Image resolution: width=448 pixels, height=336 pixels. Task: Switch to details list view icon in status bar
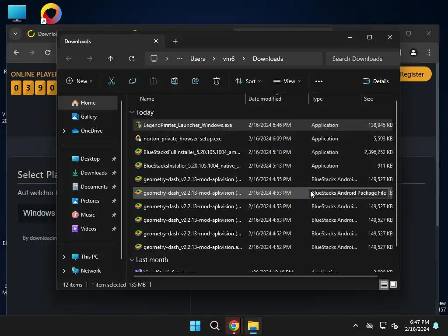tap(384, 284)
